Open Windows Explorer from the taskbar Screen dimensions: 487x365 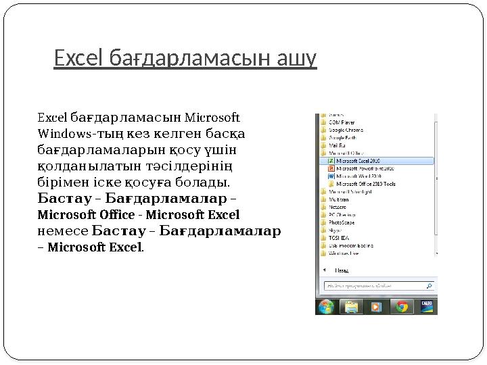tap(351, 307)
